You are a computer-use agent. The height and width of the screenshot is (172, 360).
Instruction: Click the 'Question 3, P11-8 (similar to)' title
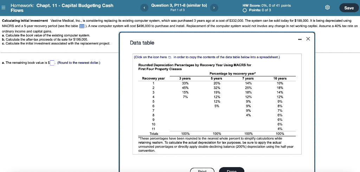(x=179, y=5)
